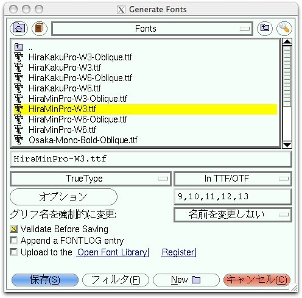
Task: Open the Fonts directory path dropdown
Action: tap(152, 29)
